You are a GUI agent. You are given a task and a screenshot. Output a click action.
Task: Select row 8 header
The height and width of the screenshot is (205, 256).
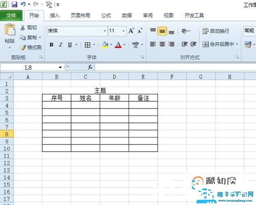(x=7, y=134)
